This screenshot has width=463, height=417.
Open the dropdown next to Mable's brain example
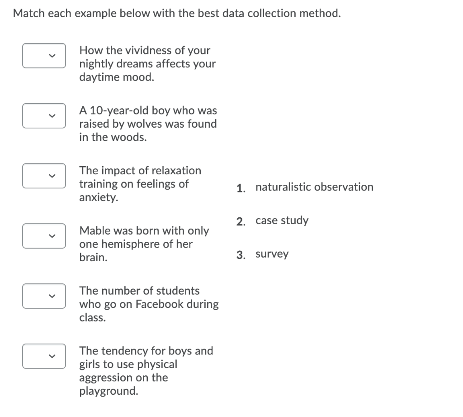point(43,236)
